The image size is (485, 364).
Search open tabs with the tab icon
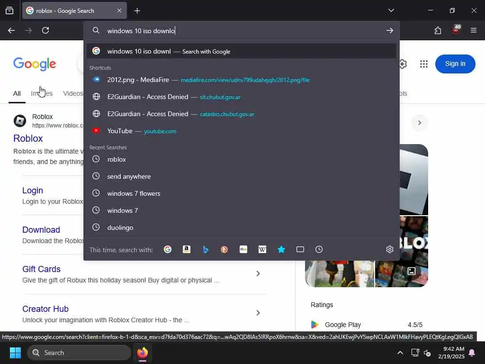tap(300, 249)
